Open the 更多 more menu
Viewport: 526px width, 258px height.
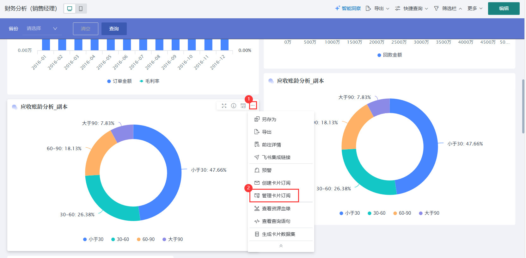(475, 9)
